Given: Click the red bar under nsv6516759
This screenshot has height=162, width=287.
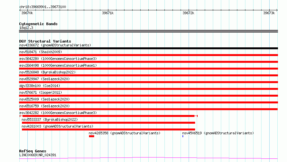Looking at the screenshot, I should [x=148, y=109].
